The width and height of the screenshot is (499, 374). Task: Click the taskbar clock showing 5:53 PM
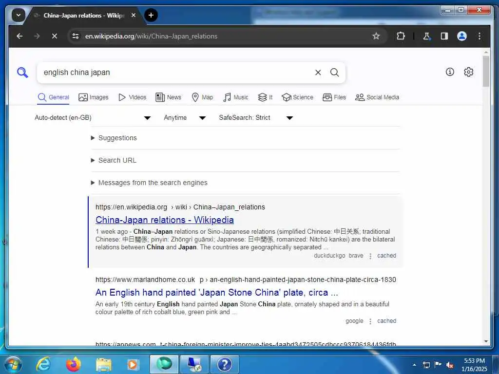pos(474,365)
